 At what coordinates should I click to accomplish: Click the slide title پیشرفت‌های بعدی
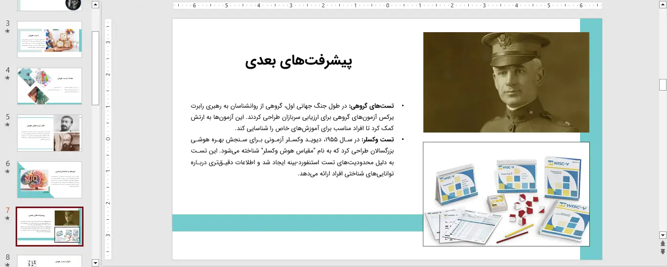tap(299, 62)
